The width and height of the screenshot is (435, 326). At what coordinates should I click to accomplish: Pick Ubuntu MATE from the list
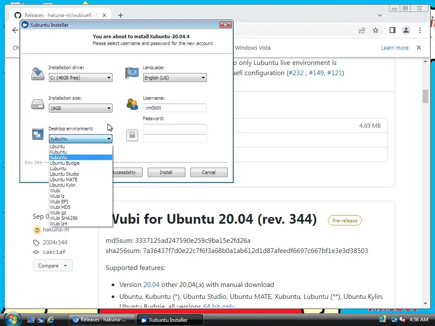80,180
